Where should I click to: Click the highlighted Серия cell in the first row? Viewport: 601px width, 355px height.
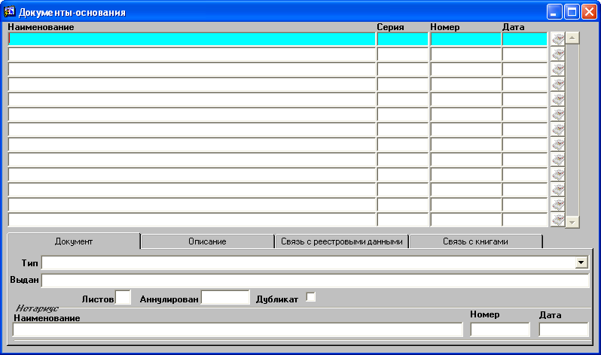point(402,39)
